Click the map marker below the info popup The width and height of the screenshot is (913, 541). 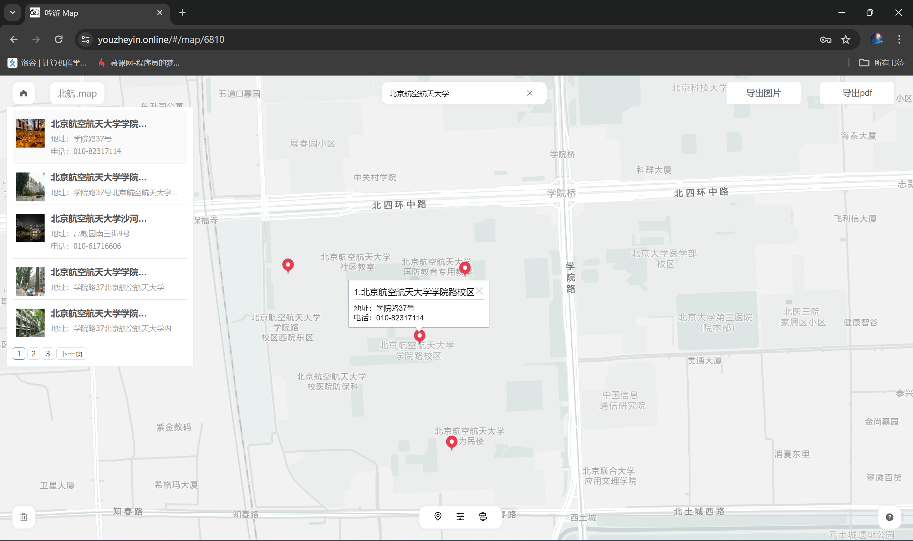point(419,336)
